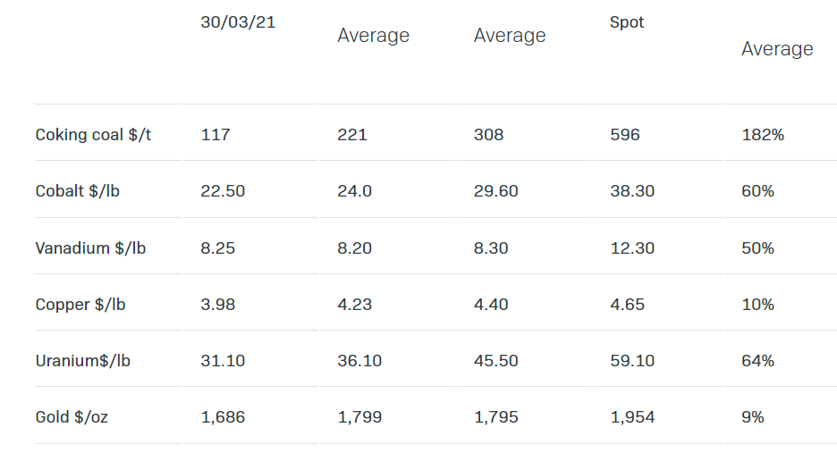Select the Coking coal $/t row label

click(93, 135)
